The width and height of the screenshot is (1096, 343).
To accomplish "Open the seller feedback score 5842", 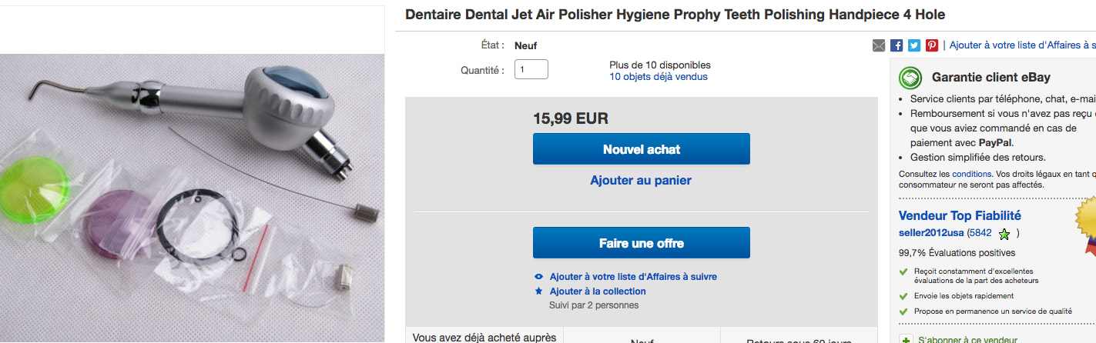I will pos(980,233).
